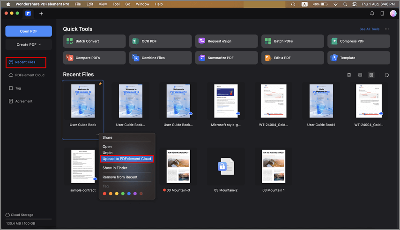
Task: Start the Compress PDF tool
Action: click(x=359, y=41)
